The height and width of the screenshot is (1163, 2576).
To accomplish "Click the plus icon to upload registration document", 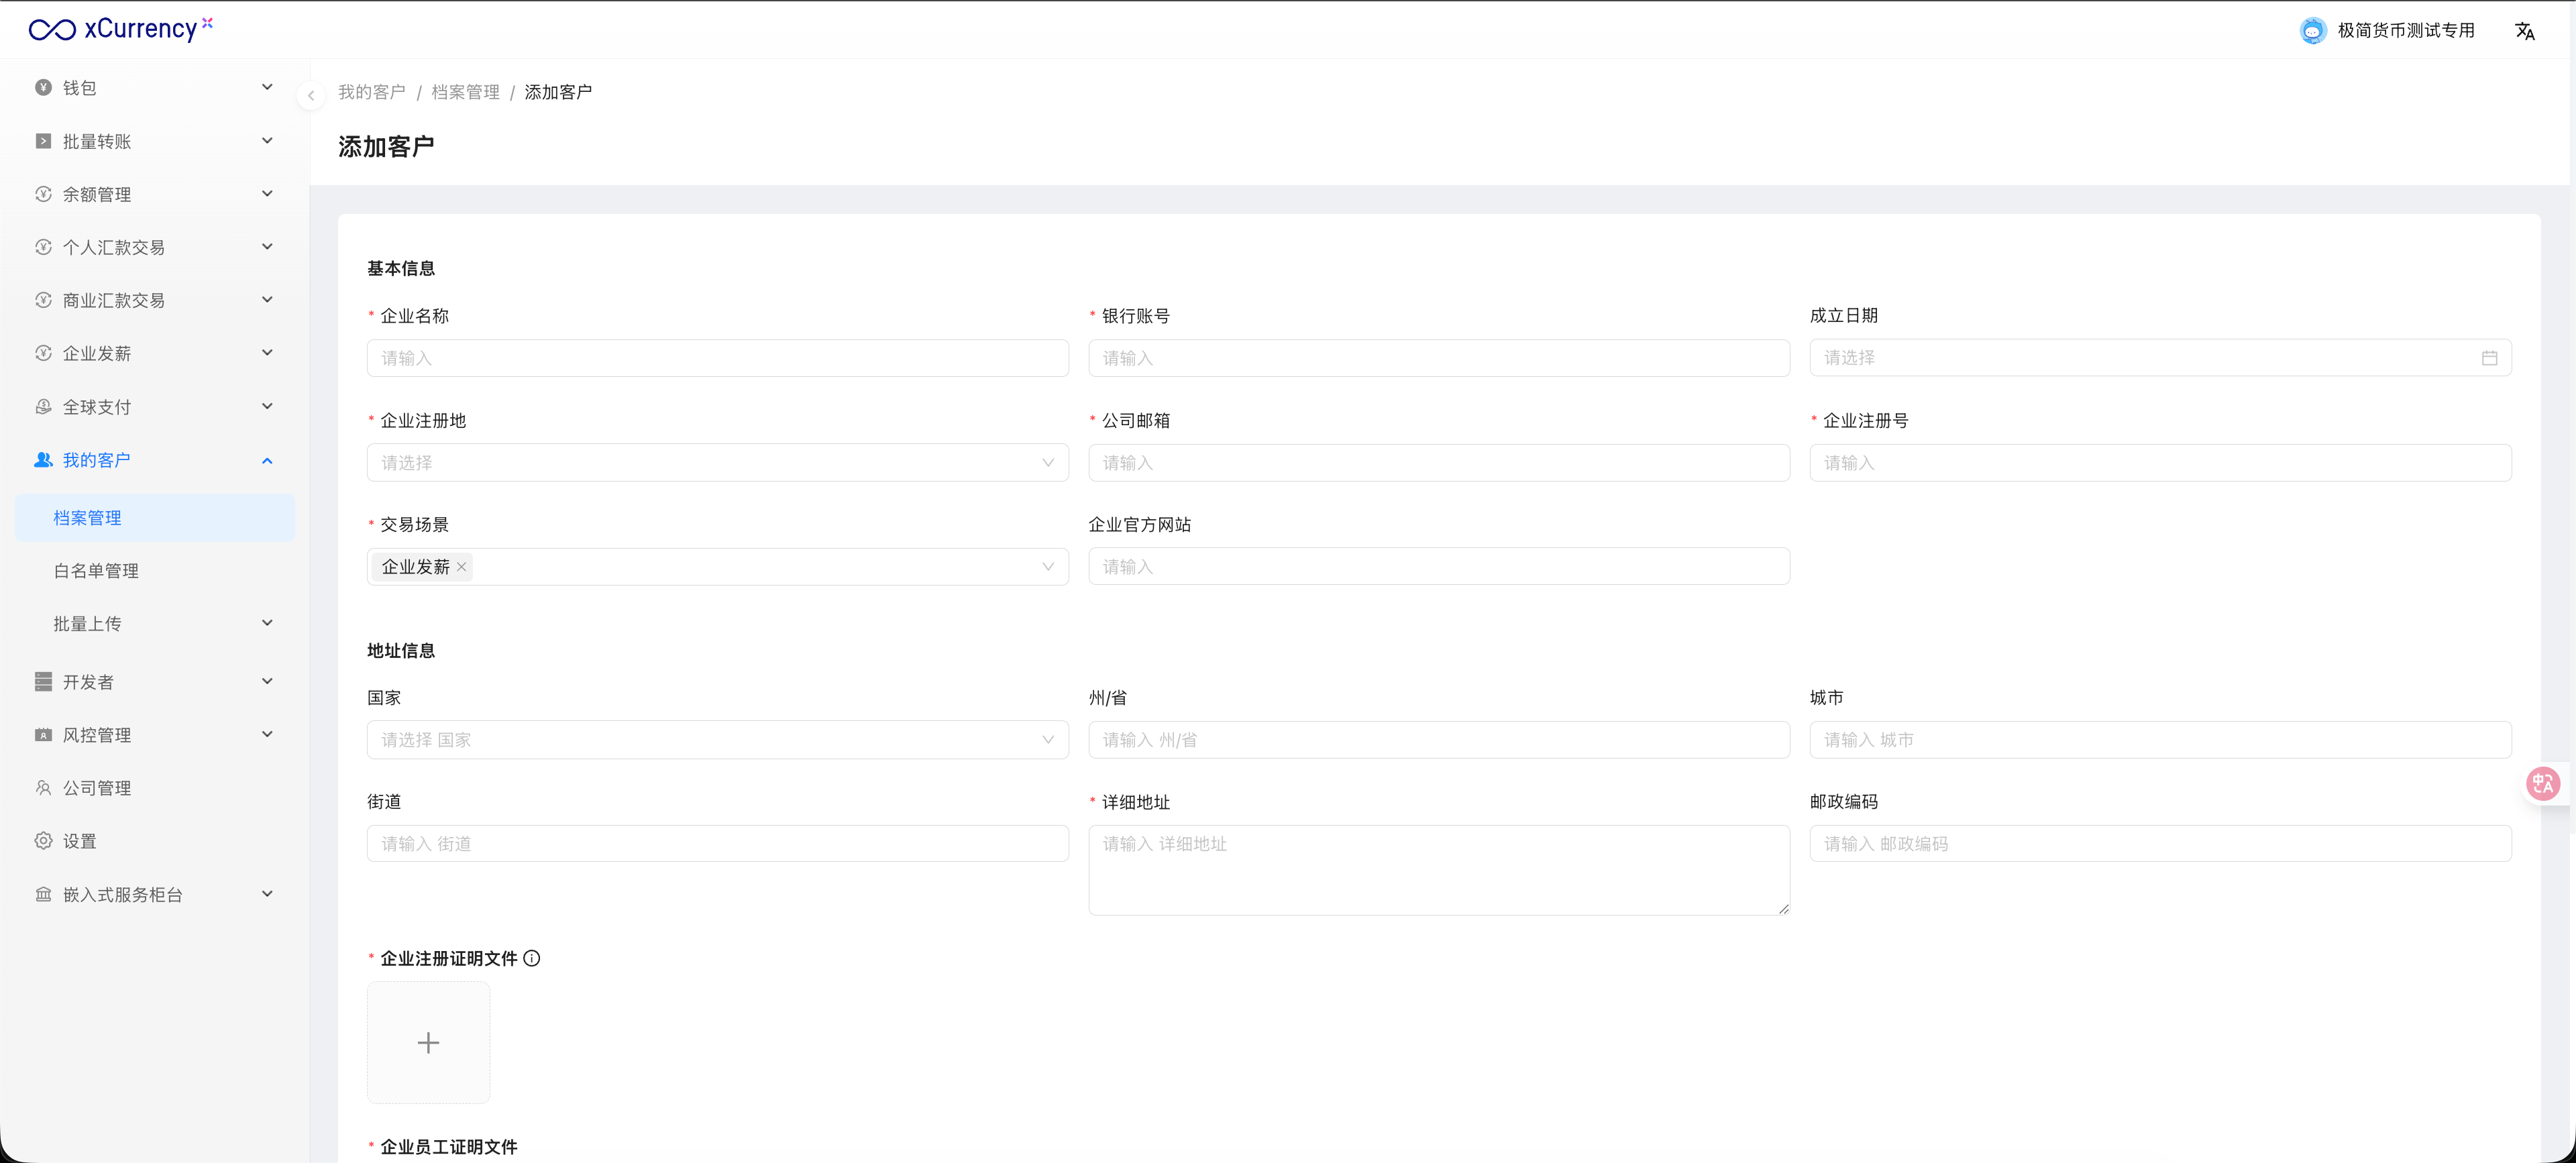I will (428, 1042).
